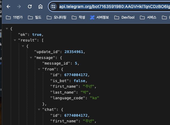Screen dimensions: 170x125
Task: Click the "chat" id value 6774004172
Action: click(x=76, y=116)
